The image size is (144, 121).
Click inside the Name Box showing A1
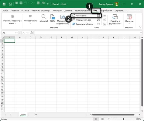pyautogui.click(x=9, y=33)
